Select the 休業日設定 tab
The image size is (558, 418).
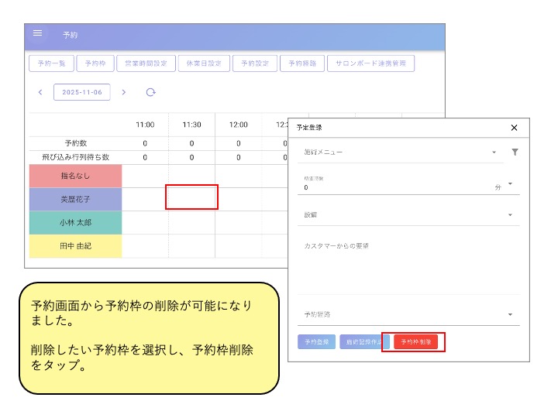(x=203, y=63)
